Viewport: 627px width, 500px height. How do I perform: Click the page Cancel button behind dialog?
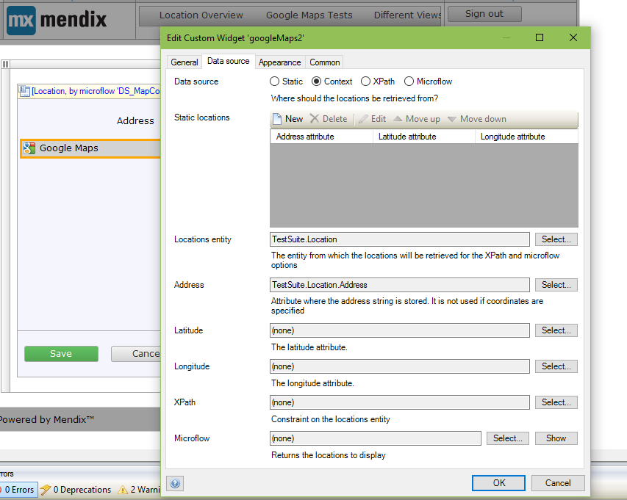136,354
